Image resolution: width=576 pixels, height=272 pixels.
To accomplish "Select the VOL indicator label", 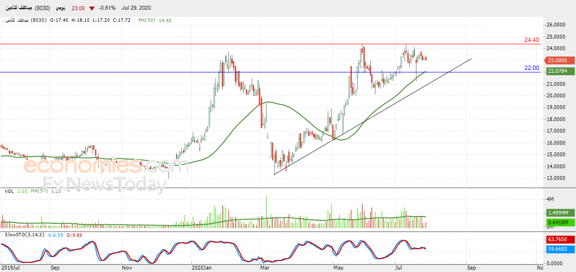I will pos(10,191).
